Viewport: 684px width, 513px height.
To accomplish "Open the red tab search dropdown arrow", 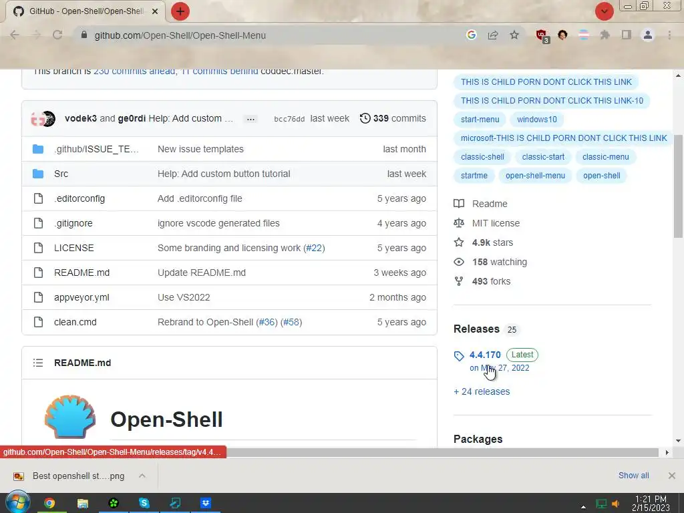I will [604, 11].
